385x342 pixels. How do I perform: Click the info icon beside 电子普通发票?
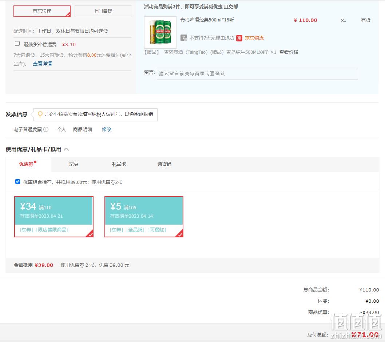[x=46, y=129]
